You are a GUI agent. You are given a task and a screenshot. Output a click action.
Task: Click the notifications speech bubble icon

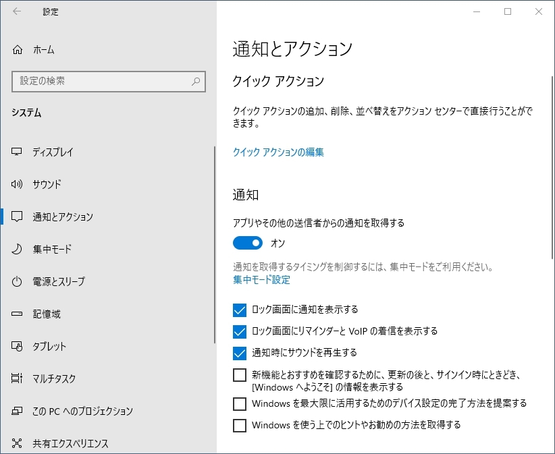pos(17,217)
